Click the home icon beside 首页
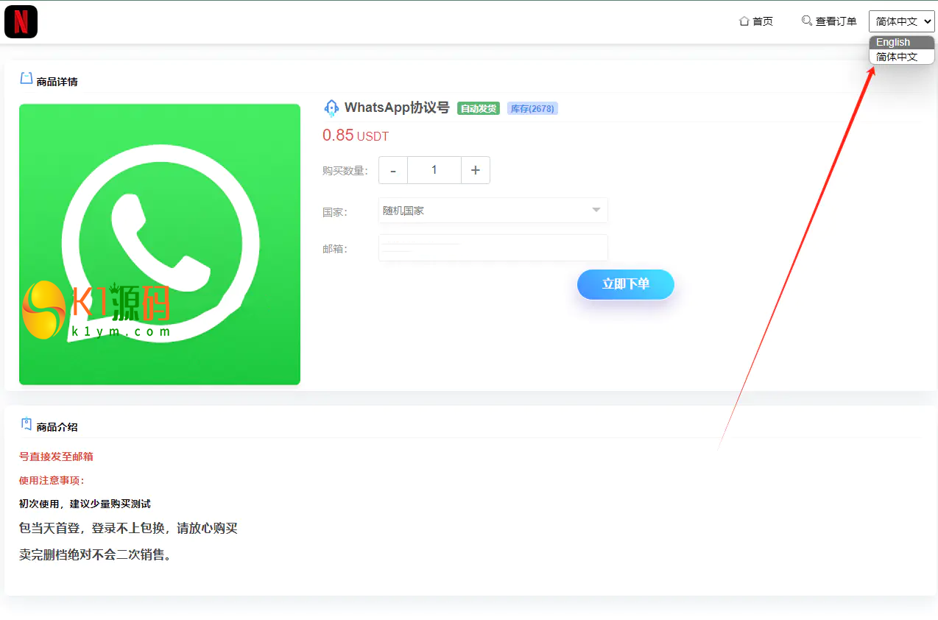This screenshot has width=938, height=620. click(x=744, y=21)
